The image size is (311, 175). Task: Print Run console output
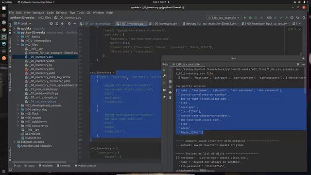[170, 92]
